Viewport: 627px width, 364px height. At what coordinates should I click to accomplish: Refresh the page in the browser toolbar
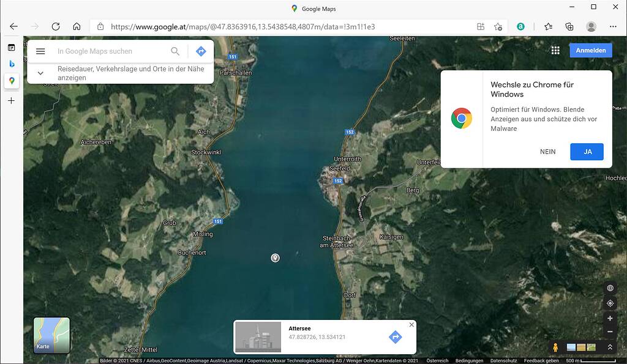click(56, 26)
